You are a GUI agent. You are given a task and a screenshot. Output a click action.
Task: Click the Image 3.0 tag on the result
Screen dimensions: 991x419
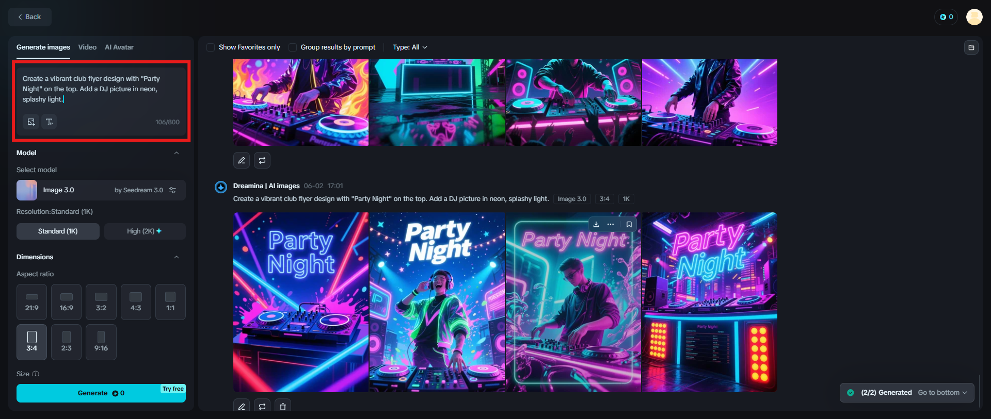coord(572,199)
